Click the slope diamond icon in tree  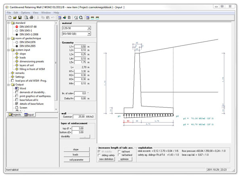(x=17, y=54)
